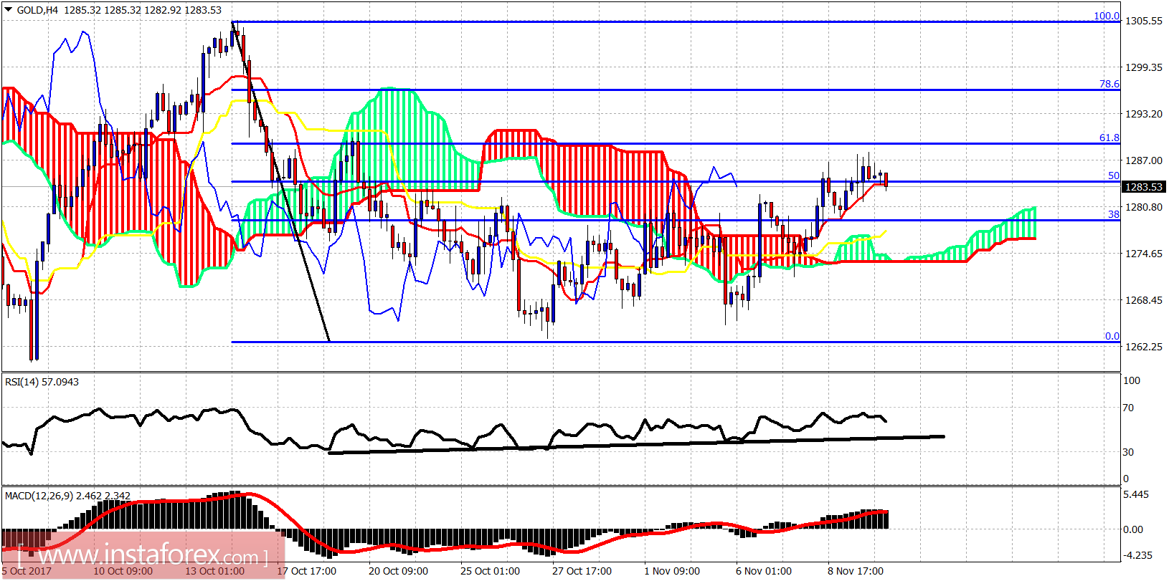Select the 61.8 Fibonacci level label
Viewport: 1169px width, 581px height.
pyautogui.click(x=1109, y=138)
